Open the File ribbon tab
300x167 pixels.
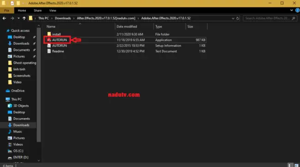[7, 11]
